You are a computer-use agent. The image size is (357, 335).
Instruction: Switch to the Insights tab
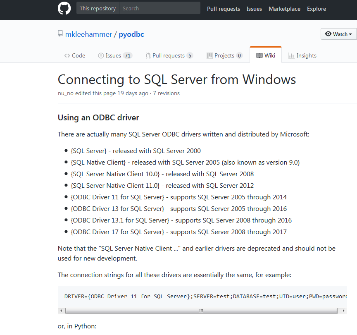coord(302,55)
